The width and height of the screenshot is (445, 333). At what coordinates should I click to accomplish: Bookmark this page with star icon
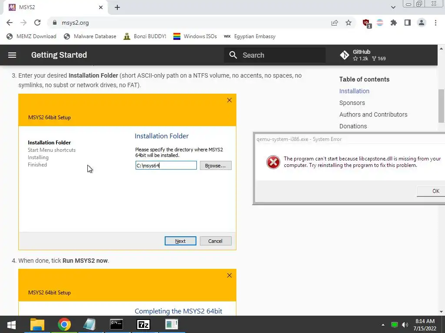click(349, 23)
